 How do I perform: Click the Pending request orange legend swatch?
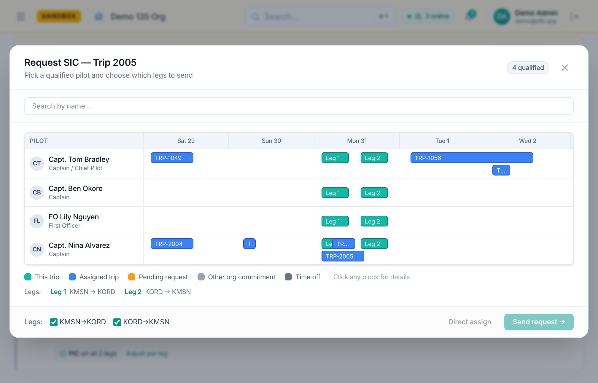pyautogui.click(x=132, y=277)
